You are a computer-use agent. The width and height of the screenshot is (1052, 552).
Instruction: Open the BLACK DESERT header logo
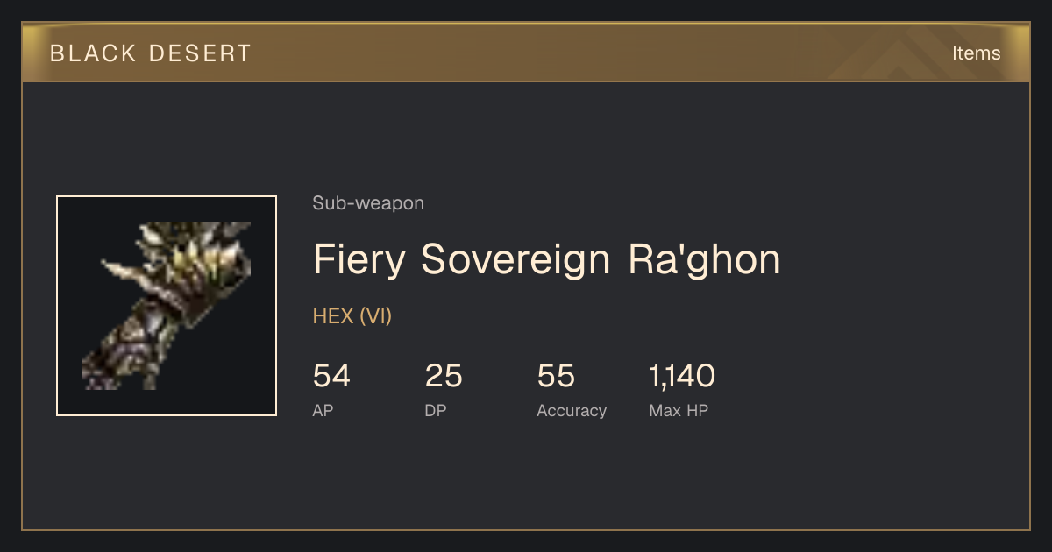151,53
